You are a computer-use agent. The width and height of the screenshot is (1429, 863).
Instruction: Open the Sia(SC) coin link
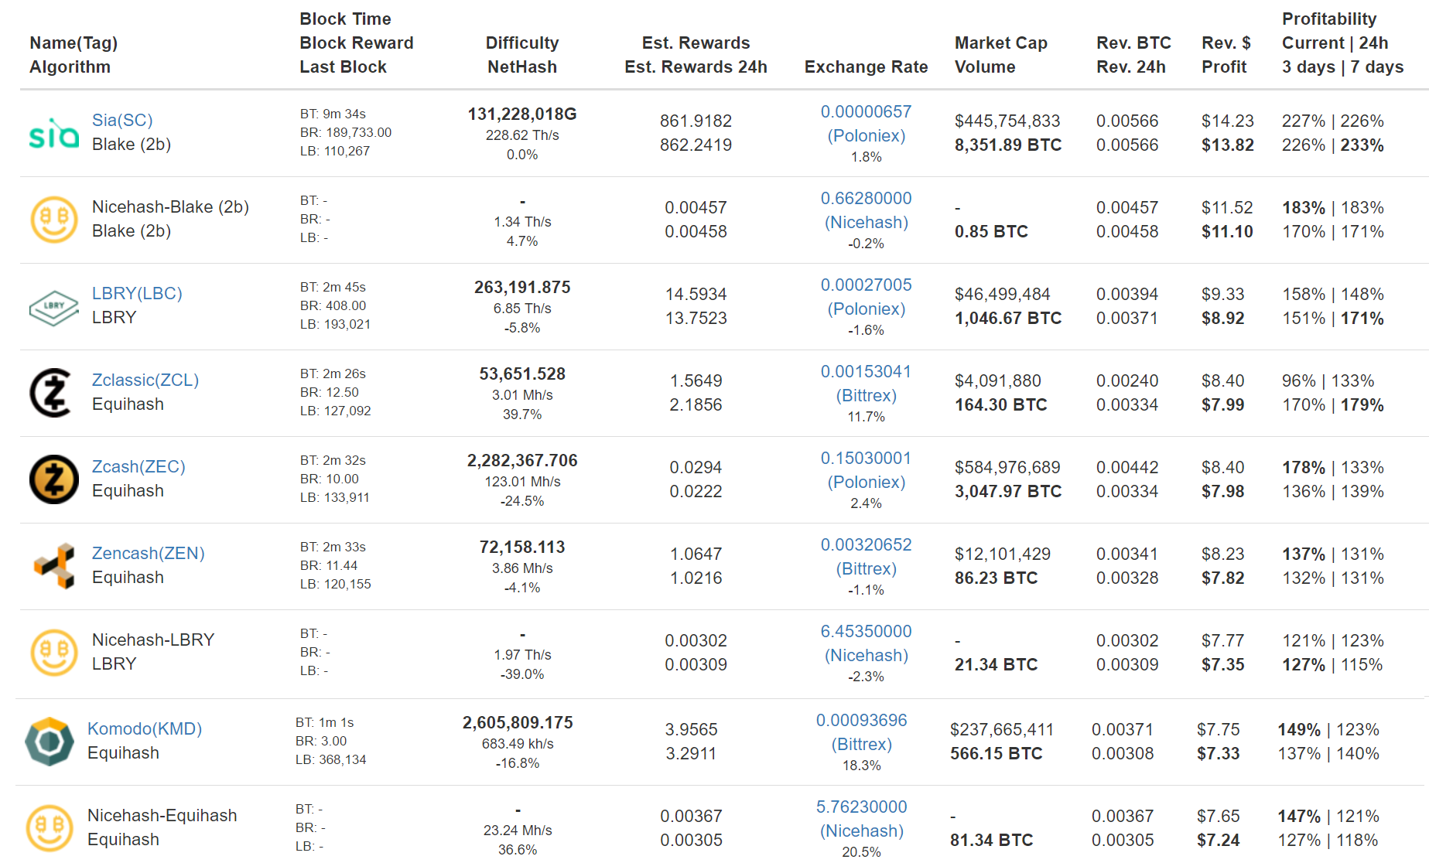pyautogui.click(x=122, y=121)
